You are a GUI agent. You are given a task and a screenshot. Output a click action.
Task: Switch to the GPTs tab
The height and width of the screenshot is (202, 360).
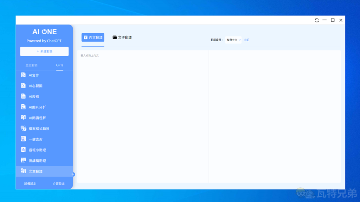(x=60, y=65)
